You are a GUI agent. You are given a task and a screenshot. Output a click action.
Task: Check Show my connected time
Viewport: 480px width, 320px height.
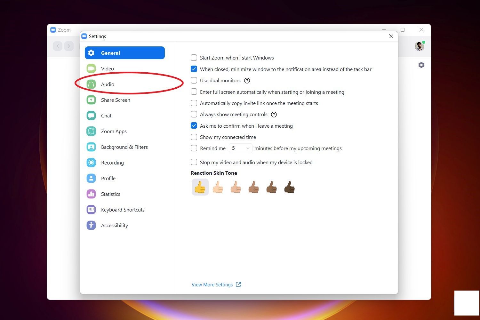point(194,137)
